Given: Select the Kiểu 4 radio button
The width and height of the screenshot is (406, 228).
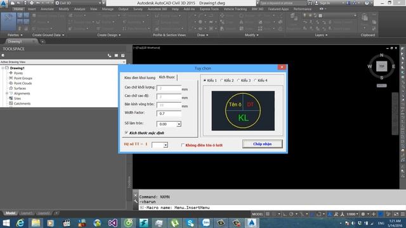Looking at the screenshot, I should coord(255,80).
